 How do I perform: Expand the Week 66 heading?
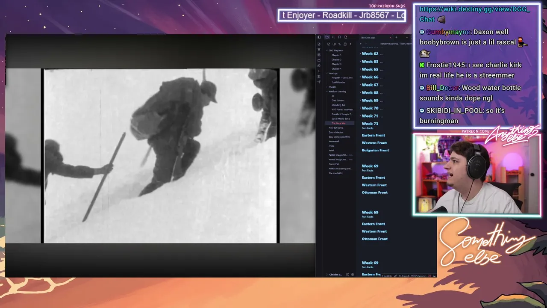pos(360,77)
